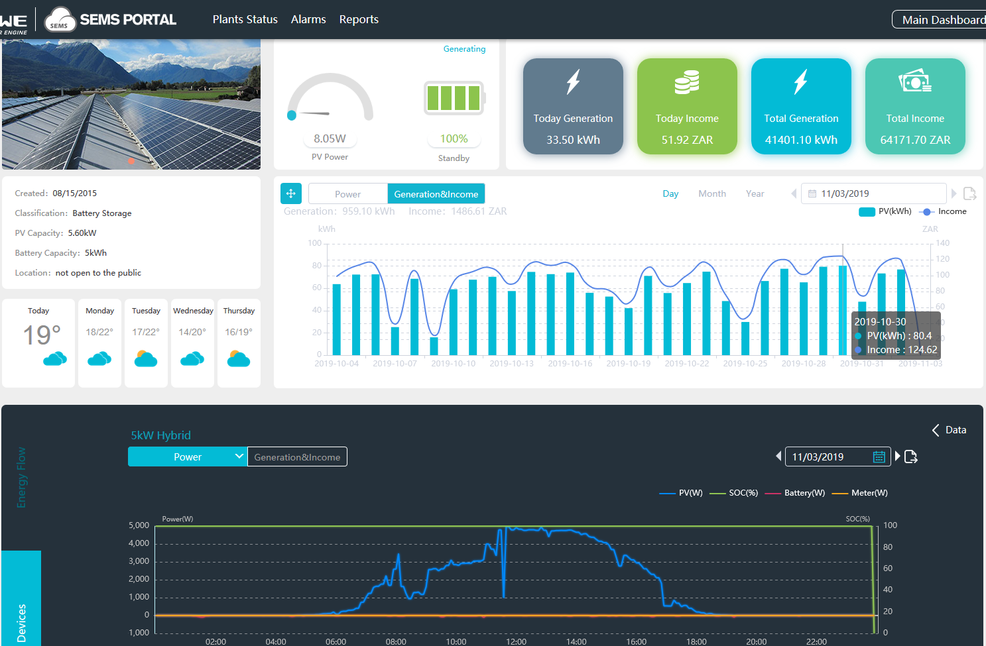Image resolution: width=986 pixels, height=646 pixels.
Task: Collapse the panel with the Data chevron
Action: (949, 430)
